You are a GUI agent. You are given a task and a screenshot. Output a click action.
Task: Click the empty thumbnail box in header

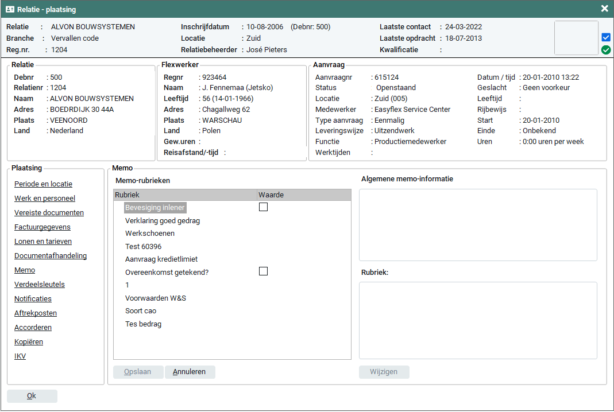point(576,38)
